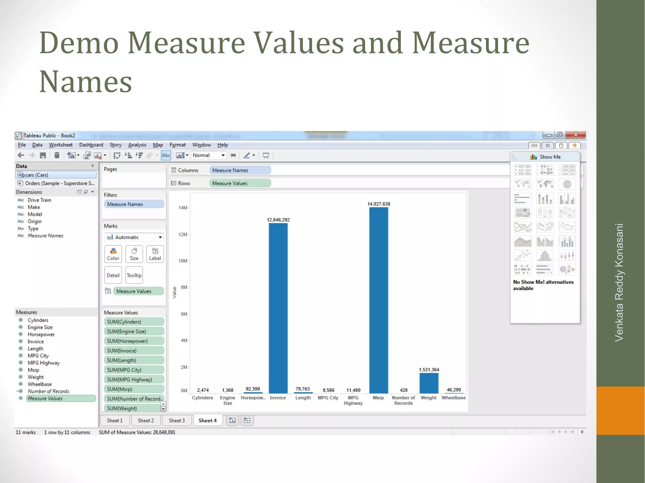Click the new dashboard tab icon at bottom
This screenshot has height=483, width=645.
[x=247, y=420]
